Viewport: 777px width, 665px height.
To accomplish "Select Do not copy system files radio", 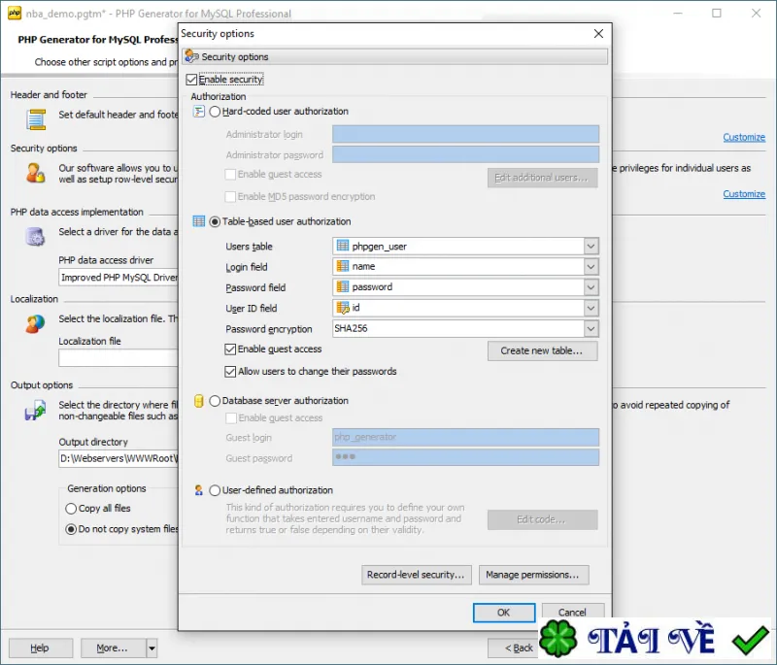I will [71, 529].
